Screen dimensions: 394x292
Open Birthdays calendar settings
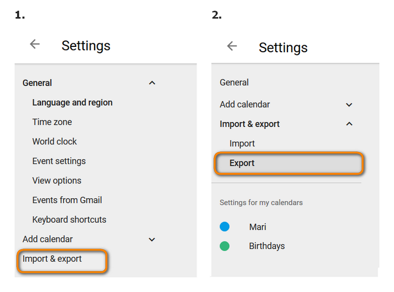click(267, 246)
